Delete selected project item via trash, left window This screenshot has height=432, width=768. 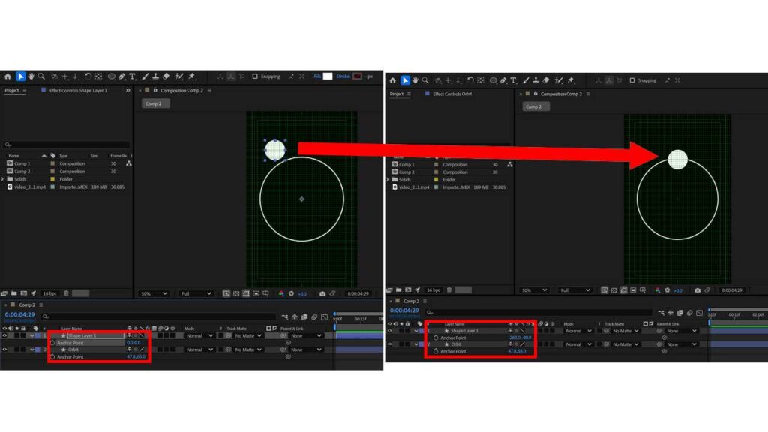pyautogui.click(x=66, y=293)
